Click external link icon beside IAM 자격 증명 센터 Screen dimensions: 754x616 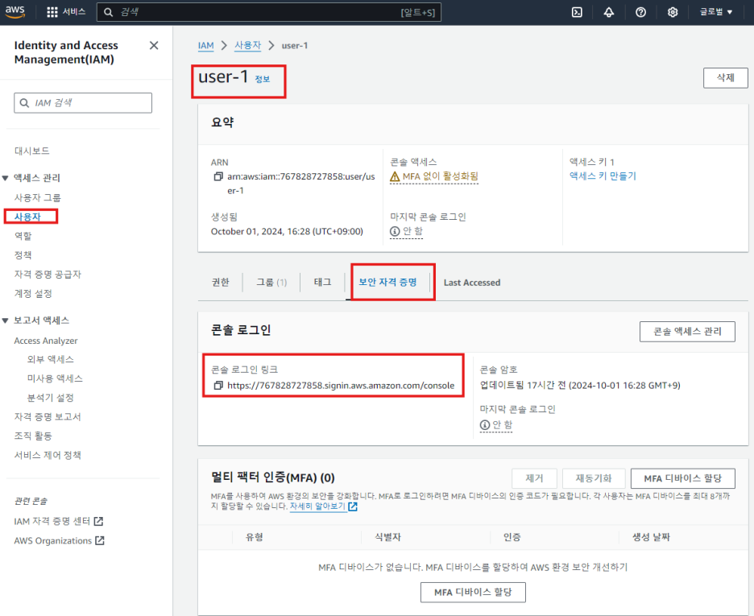pyautogui.click(x=98, y=521)
